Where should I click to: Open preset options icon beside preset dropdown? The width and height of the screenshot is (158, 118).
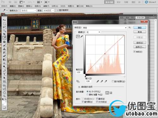tap(130, 27)
